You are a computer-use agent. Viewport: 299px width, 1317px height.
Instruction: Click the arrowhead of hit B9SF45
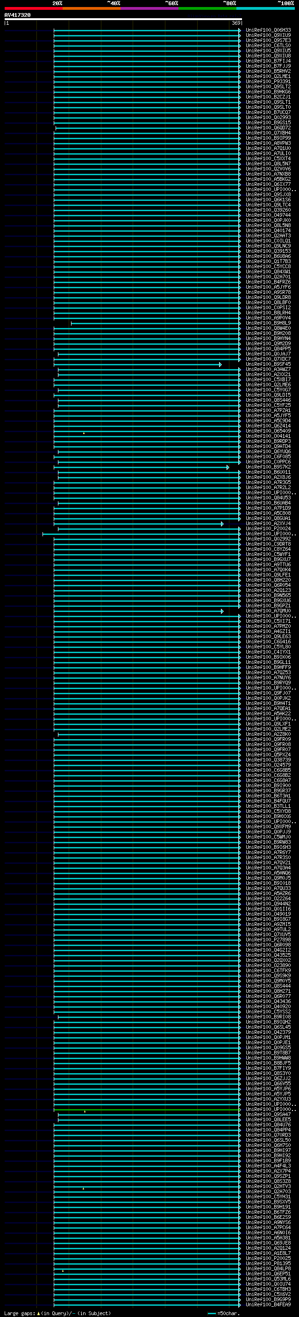tap(221, 364)
